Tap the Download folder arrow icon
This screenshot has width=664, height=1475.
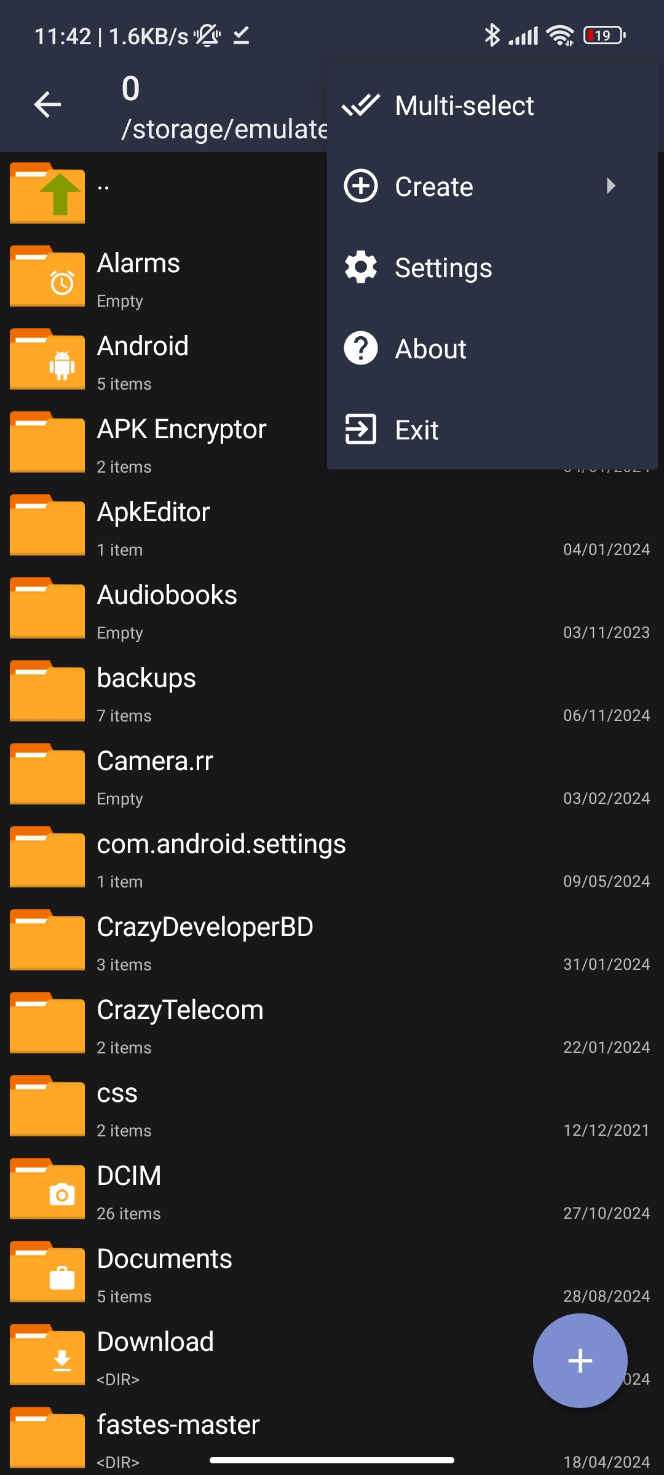pos(47,1355)
